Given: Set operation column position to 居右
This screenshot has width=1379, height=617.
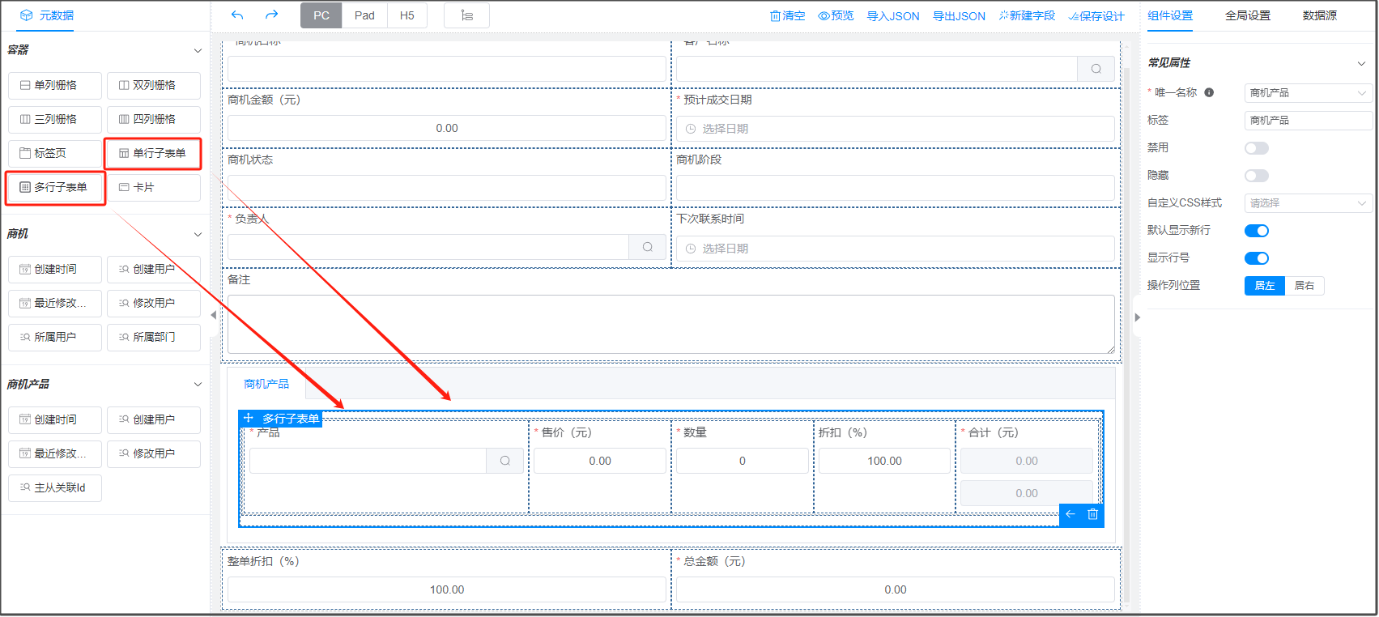Looking at the screenshot, I should (1304, 286).
